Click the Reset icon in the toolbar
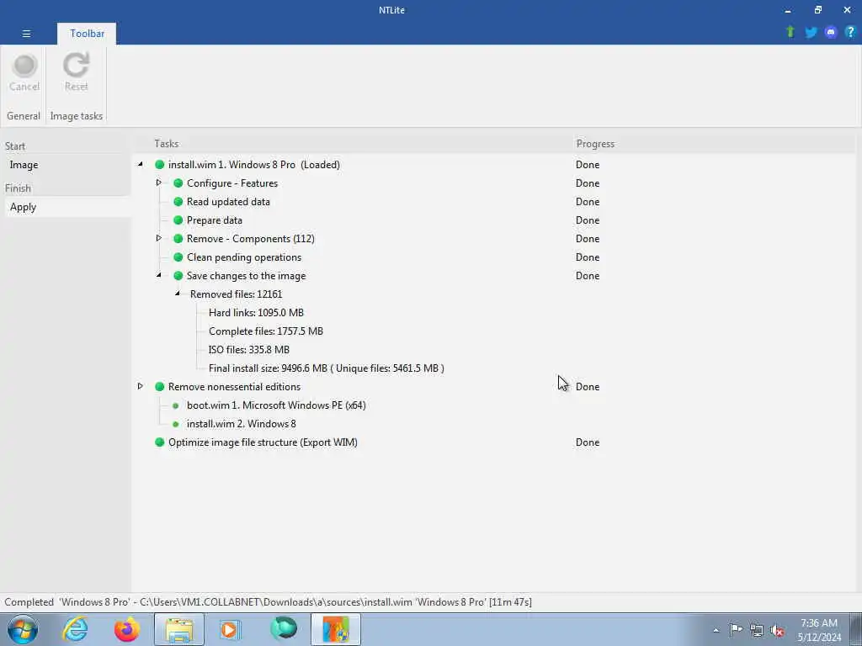 point(76,65)
